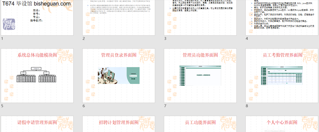
Task: Click the login illustration on slide 6
Action: 119,75
